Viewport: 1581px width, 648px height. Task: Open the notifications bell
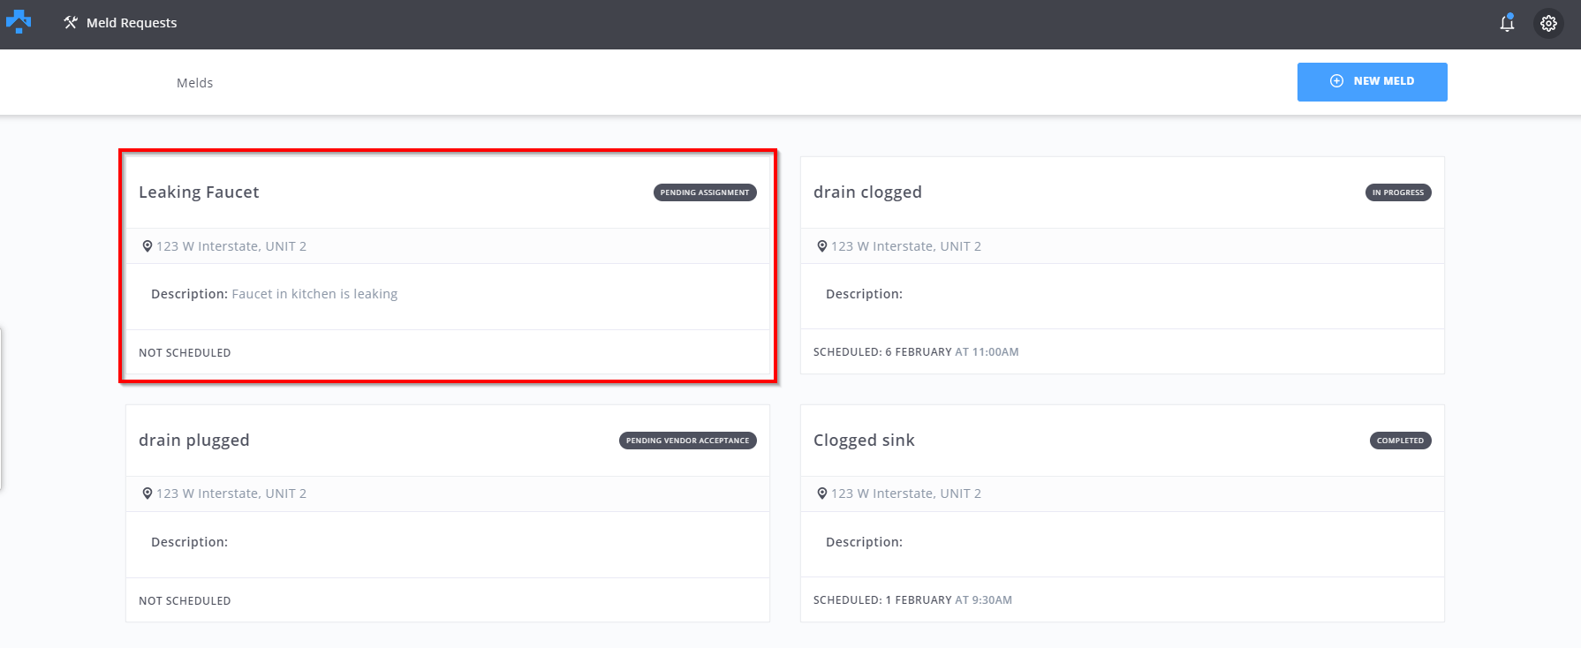pos(1507,23)
